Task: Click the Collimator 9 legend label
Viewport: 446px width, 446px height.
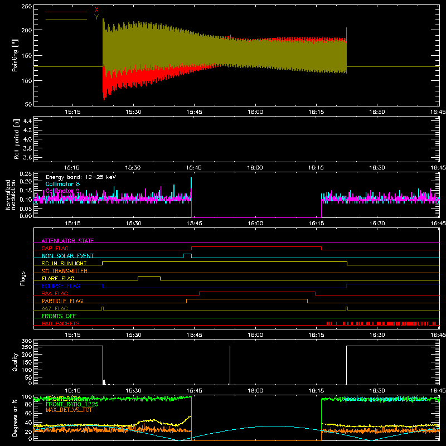Action: [x=62, y=191]
